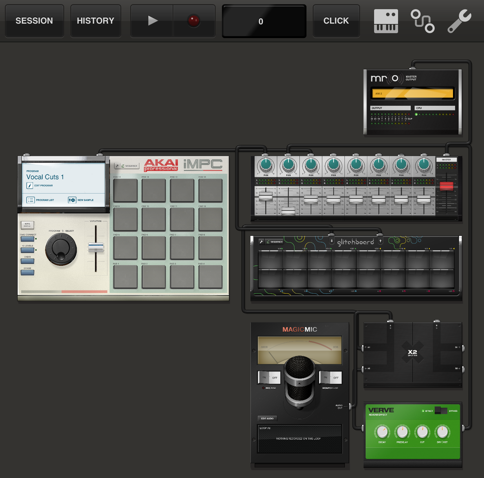Tap iMPC Pad 4
This screenshot has width=484, height=478.
[x=210, y=277]
